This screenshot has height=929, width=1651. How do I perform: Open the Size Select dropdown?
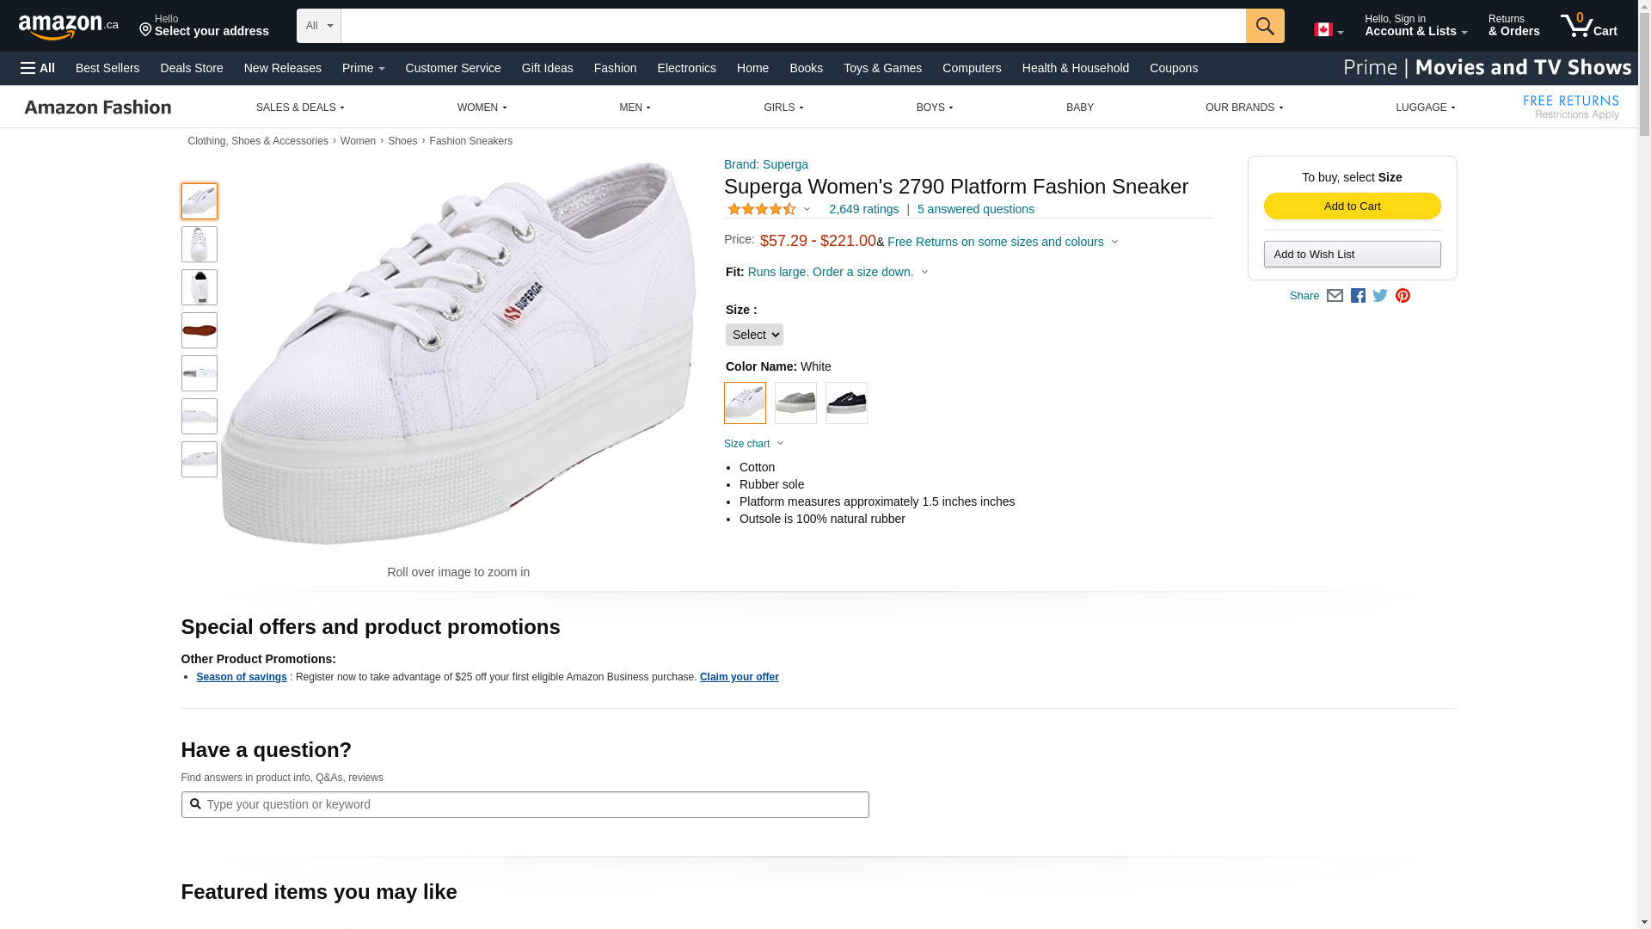[x=754, y=335]
